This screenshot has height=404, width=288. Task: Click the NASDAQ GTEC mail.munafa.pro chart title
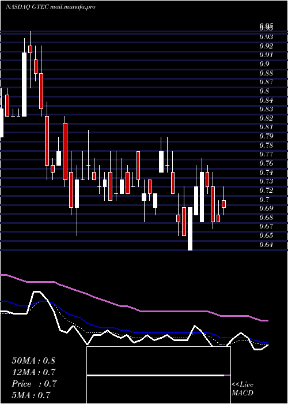pos(51,7)
